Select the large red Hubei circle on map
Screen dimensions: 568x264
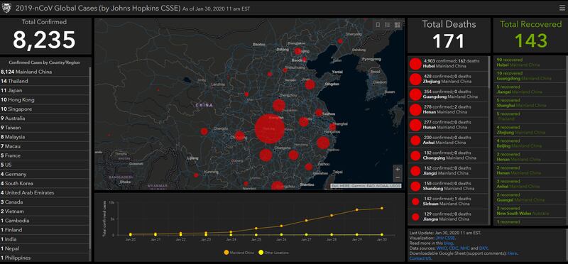point(269,128)
